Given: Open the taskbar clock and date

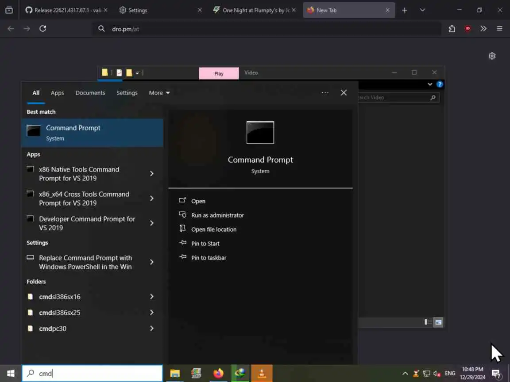Looking at the screenshot, I should pyautogui.click(x=472, y=373).
